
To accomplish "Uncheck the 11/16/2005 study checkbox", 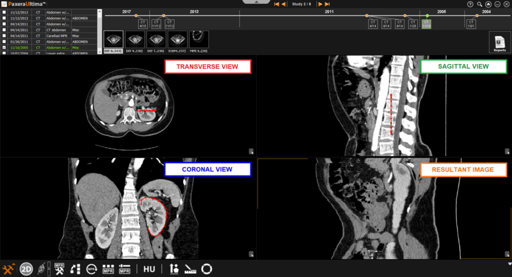I will coord(5,47).
